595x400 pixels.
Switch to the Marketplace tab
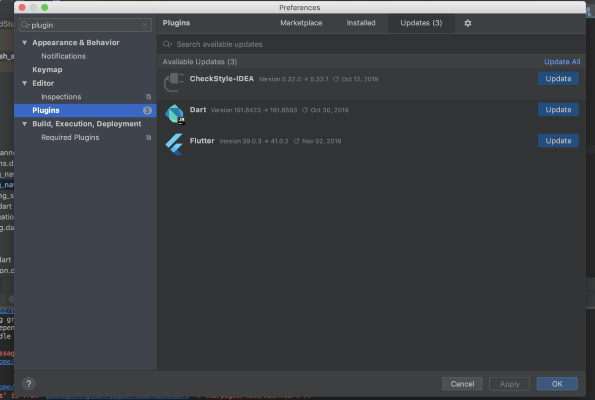301,23
